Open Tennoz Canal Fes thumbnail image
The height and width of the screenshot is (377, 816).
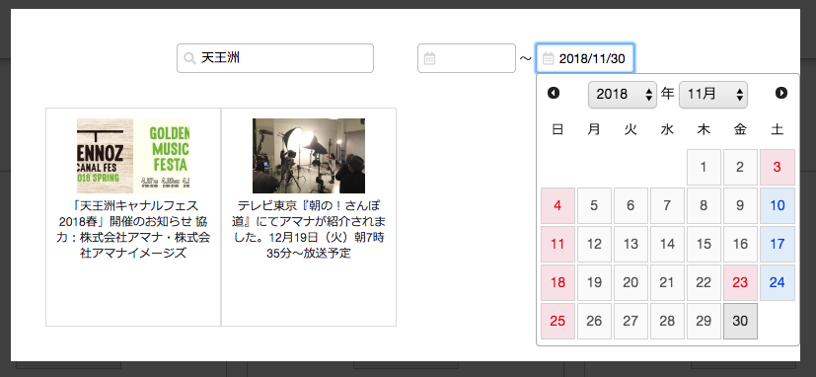click(x=133, y=156)
